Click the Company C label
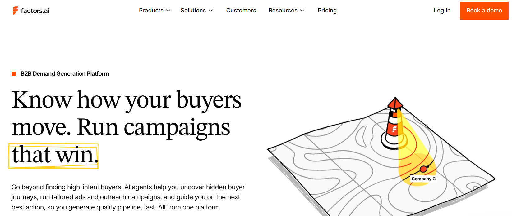Viewport: 512px width, 216px height. (423, 179)
